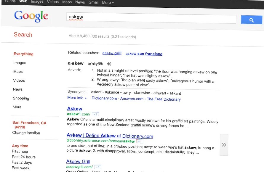Click the asqewgrill.com/ green URL
Image resolution: width=264 pixels, height=172 pixels.
point(79,167)
